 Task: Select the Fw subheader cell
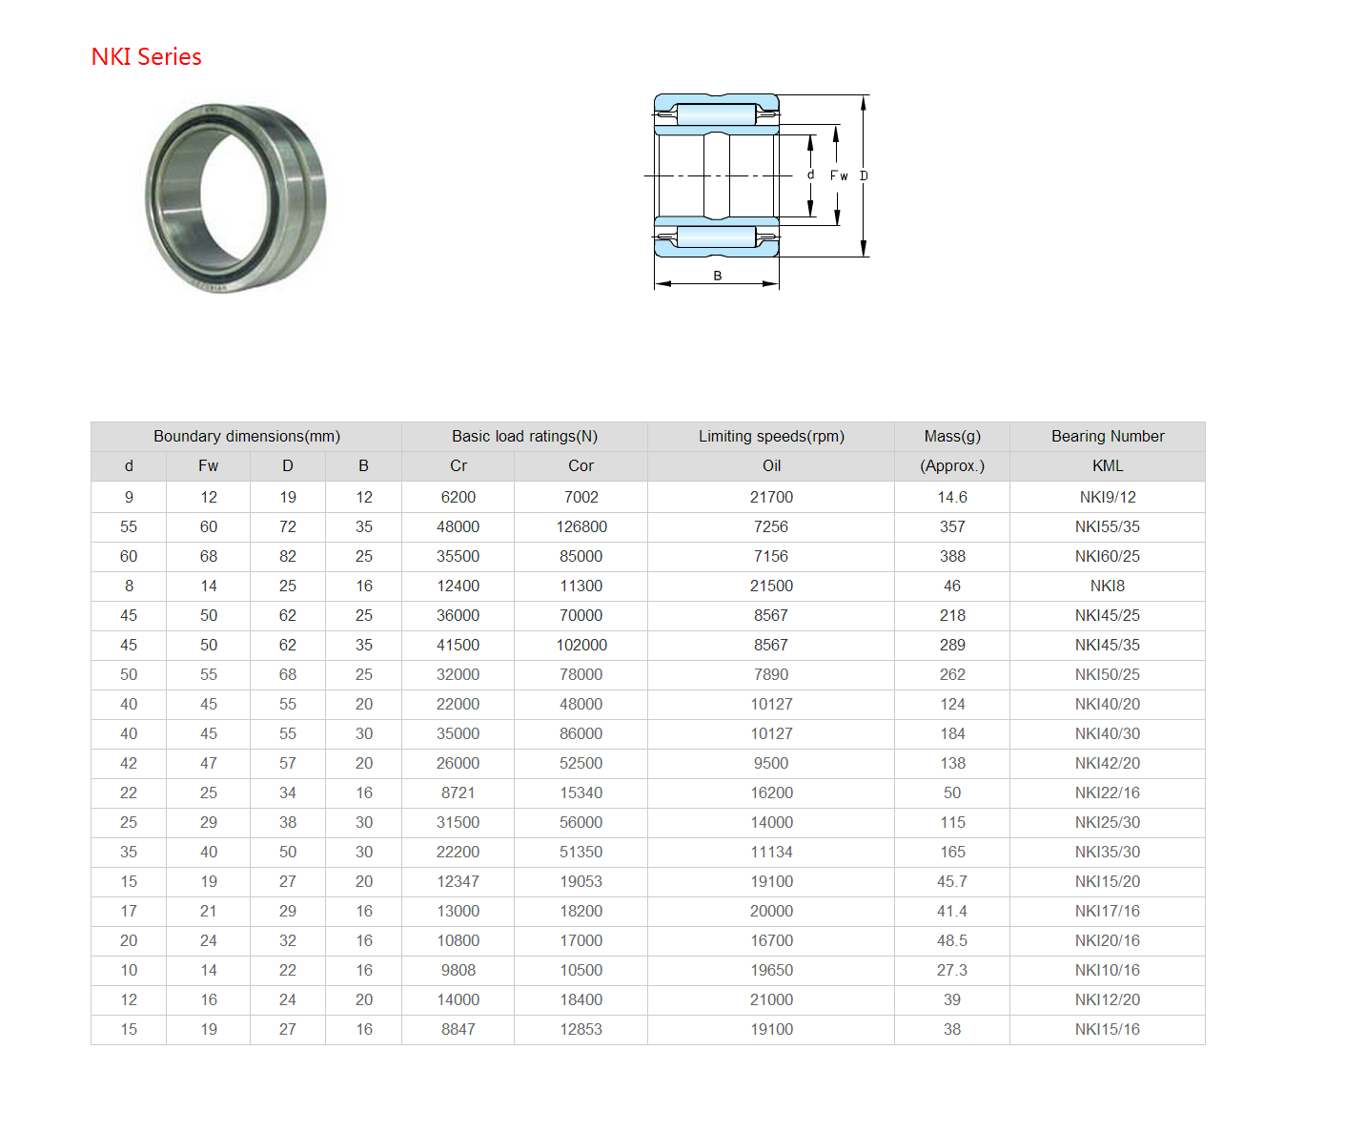[x=208, y=466]
